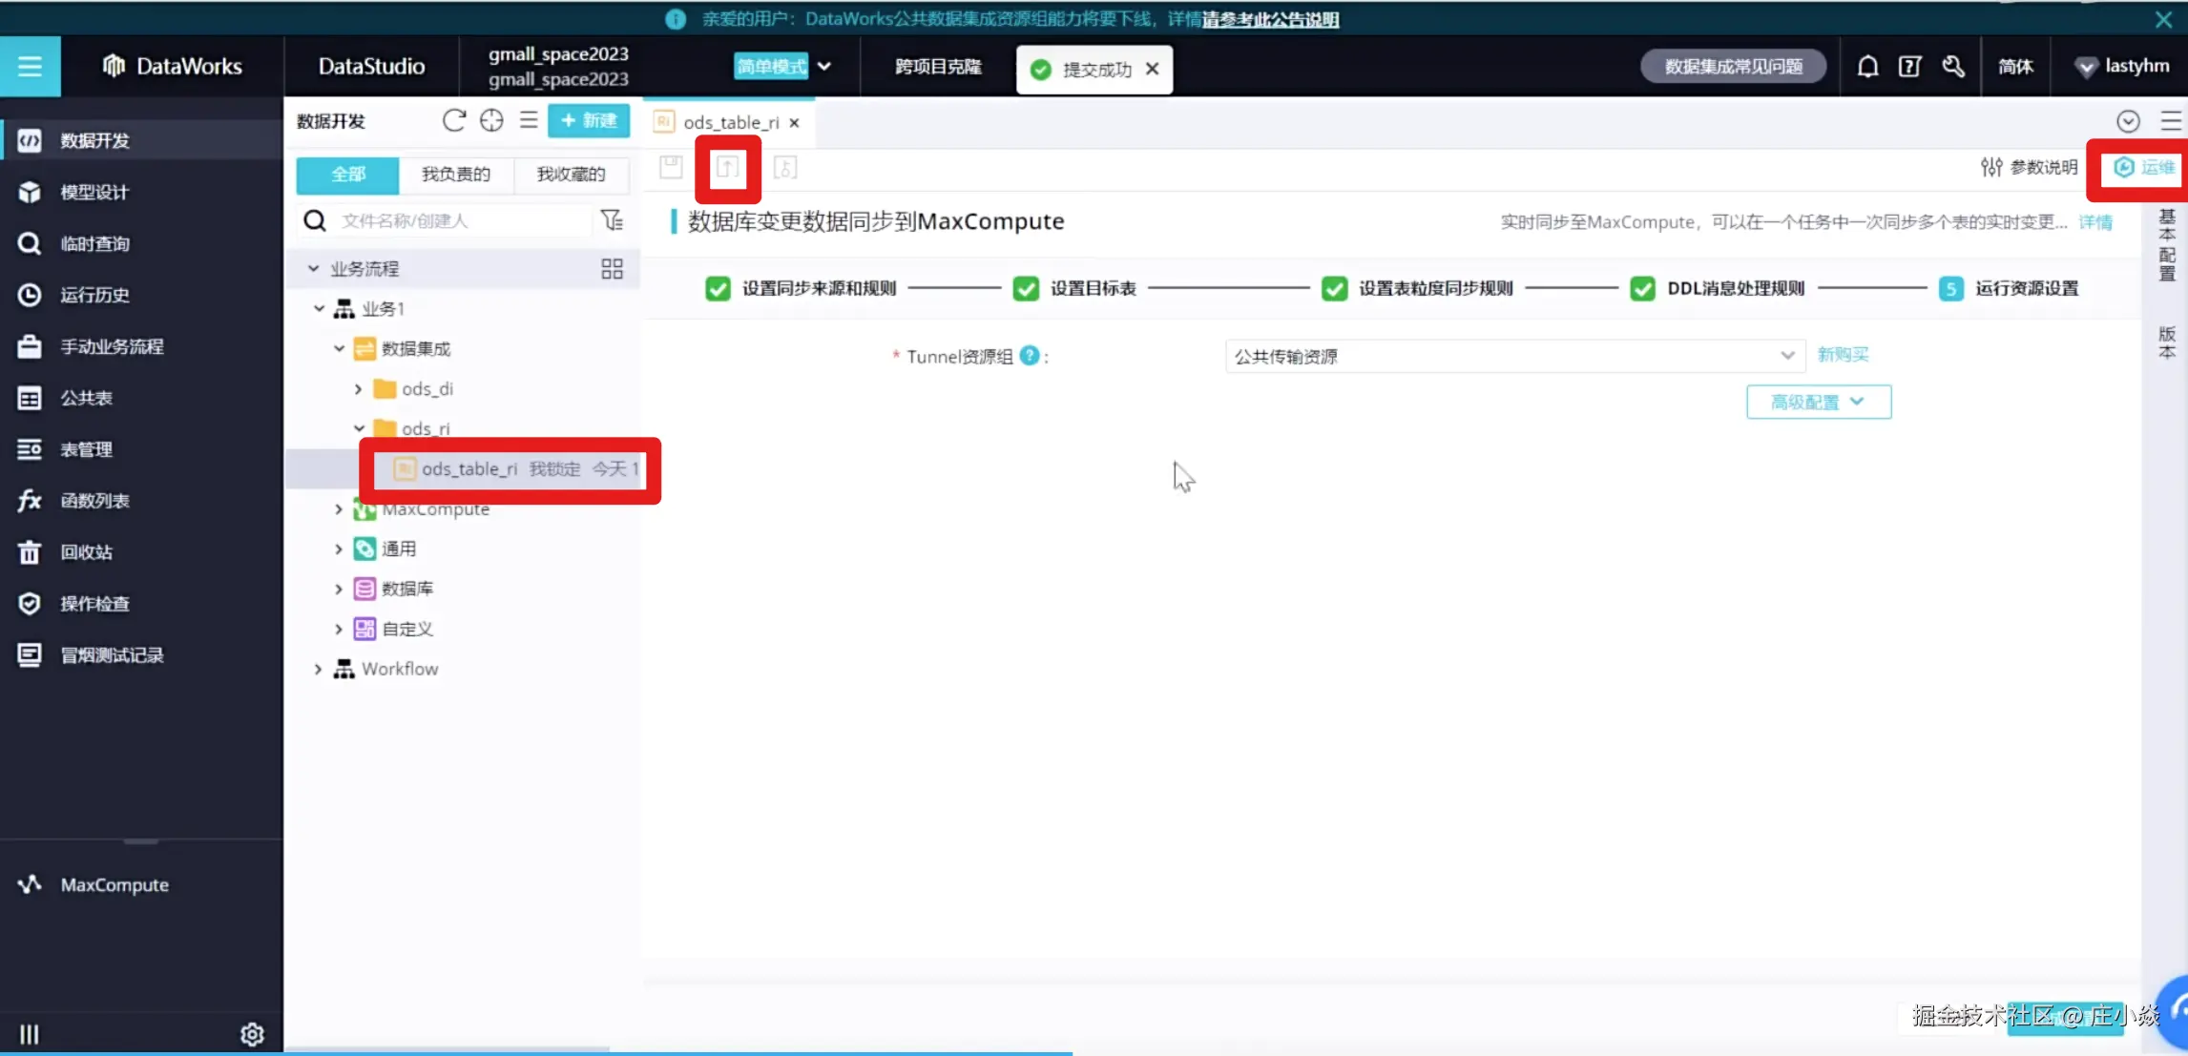This screenshot has height=1056, width=2188.
Task: Click the locate target icon beside refresh
Action: coord(491,120)
